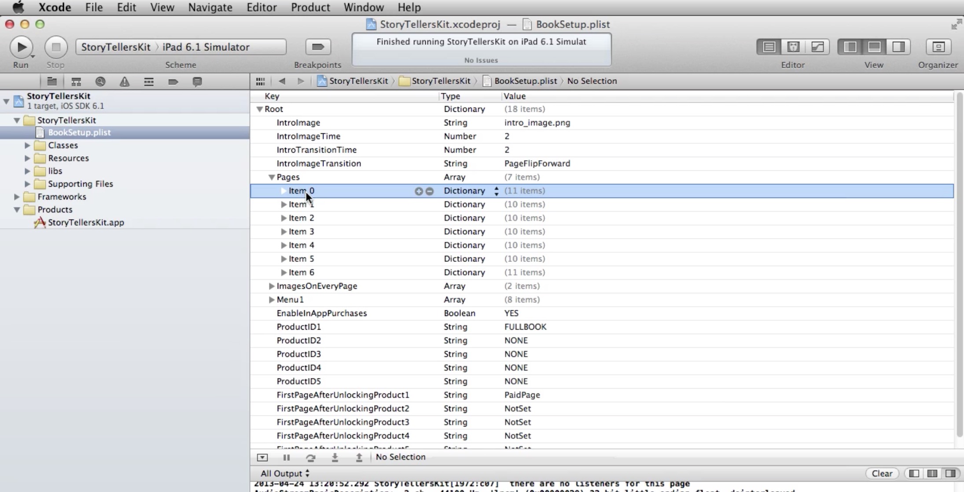Open the Search navigator icon
This screenshot has height=492, width=964.
[x=100, y=82]
